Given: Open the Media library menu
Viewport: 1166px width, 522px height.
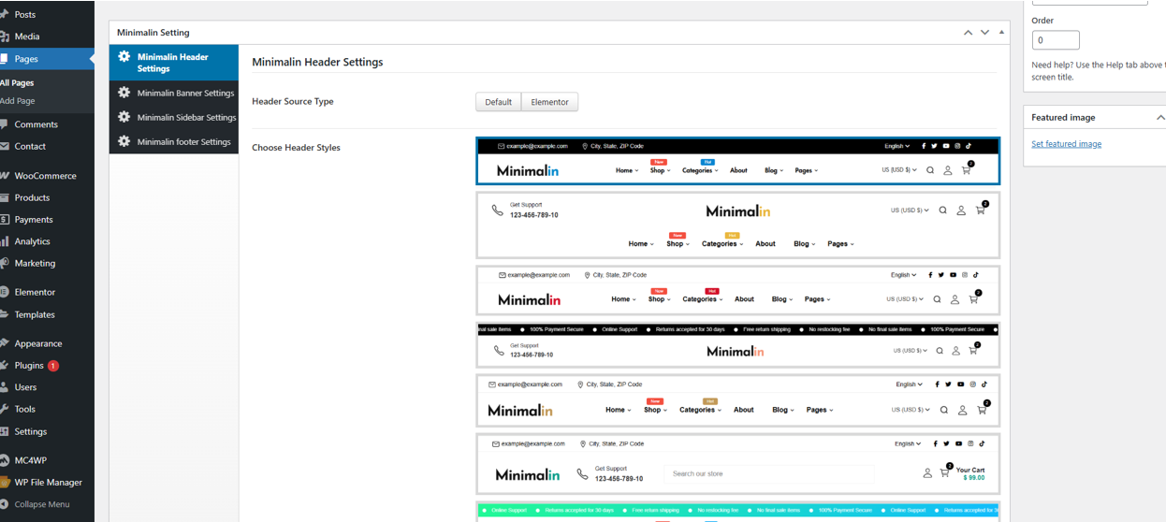Looking at the screenshot, I should pos(27,36).
